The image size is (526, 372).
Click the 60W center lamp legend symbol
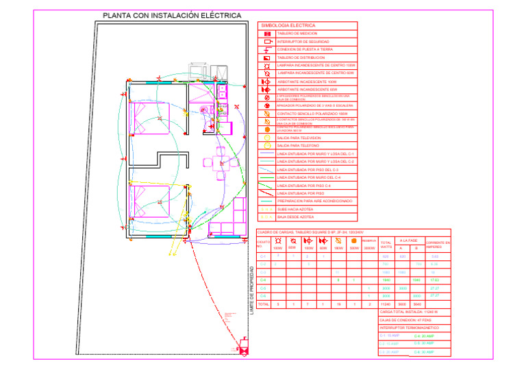pos(267,73)
